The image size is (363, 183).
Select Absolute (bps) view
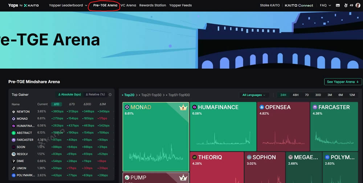pyautogui.click(x=70, y=95)
